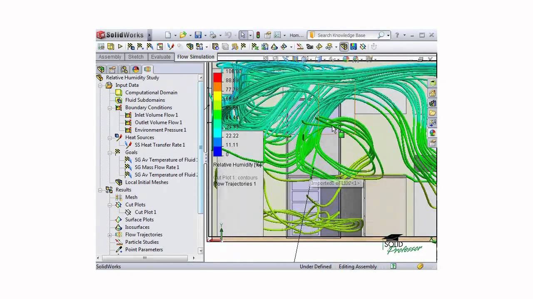
Task: Click the Run play arrow in Flow Simulation toolbar
Action: pyautogui.click(x=120, y=47)
